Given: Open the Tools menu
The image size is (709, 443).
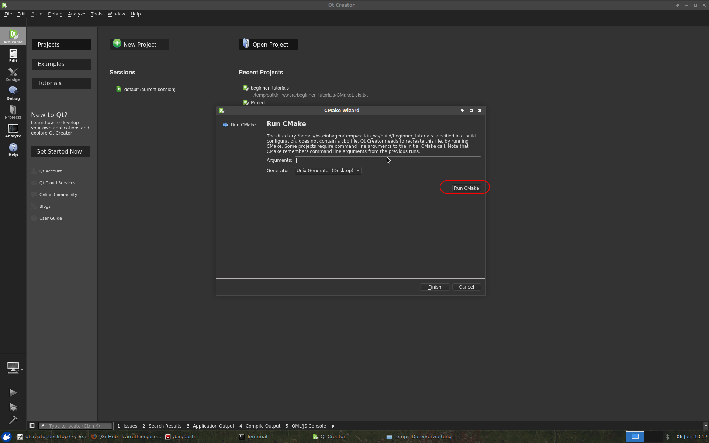Looking at the screenshot, I should coord(96,14).
